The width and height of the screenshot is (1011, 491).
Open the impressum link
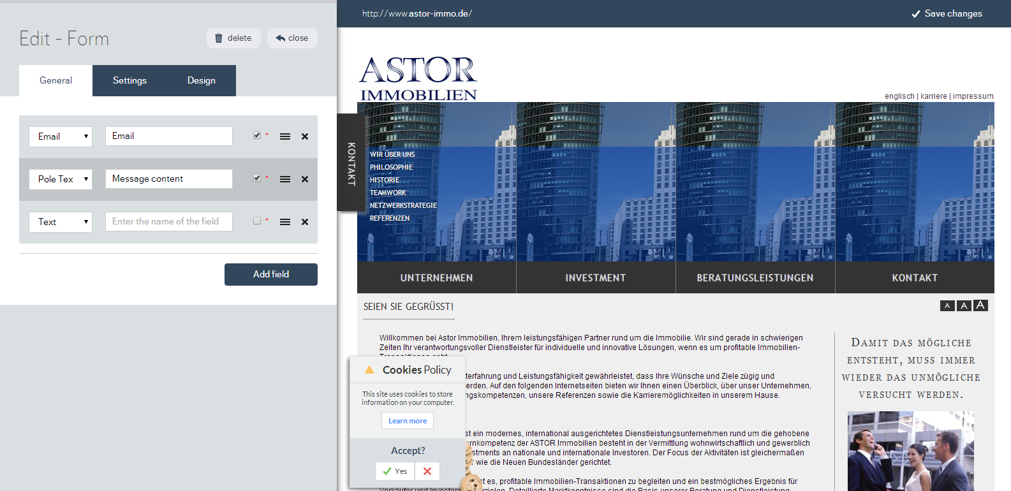point(973,96)
